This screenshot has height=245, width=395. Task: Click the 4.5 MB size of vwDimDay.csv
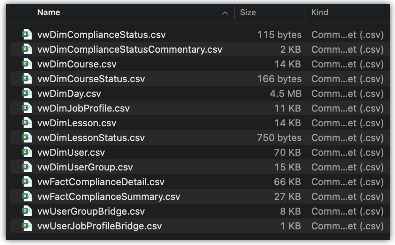click(x=285, y=93)
